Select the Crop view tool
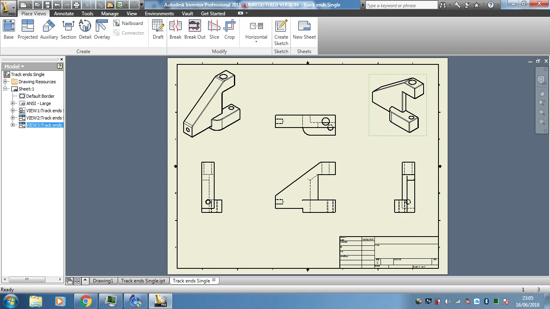Image resolution: width=550 pixels, height=309 pixels. (x=230, y=30)
